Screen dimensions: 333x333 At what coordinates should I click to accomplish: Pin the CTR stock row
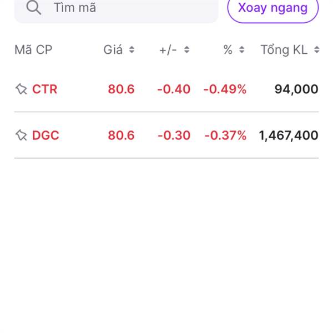point(21,89)
